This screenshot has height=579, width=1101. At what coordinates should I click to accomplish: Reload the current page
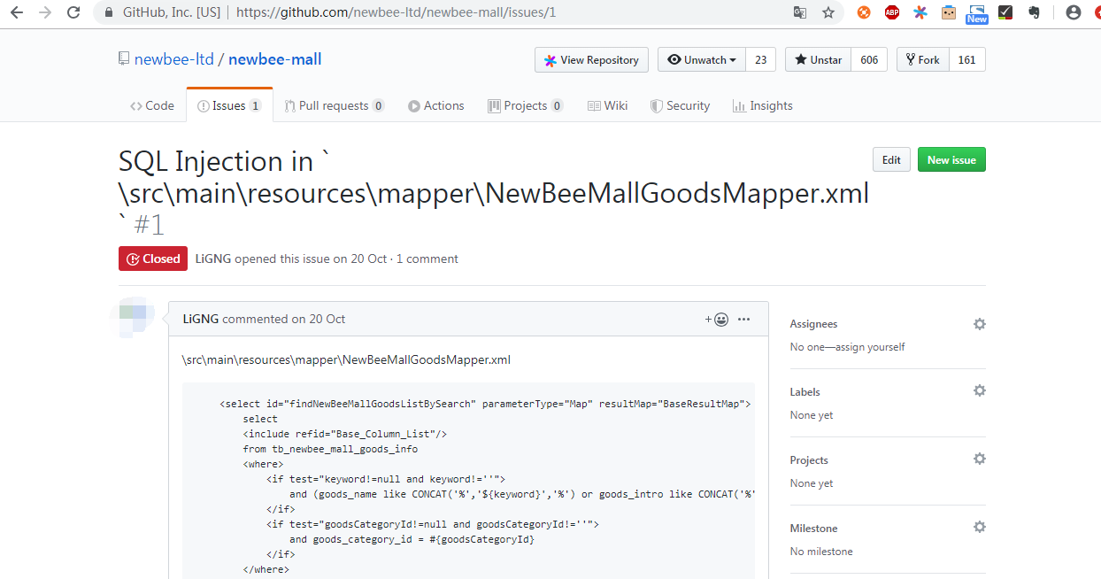[x=73, y=12]
